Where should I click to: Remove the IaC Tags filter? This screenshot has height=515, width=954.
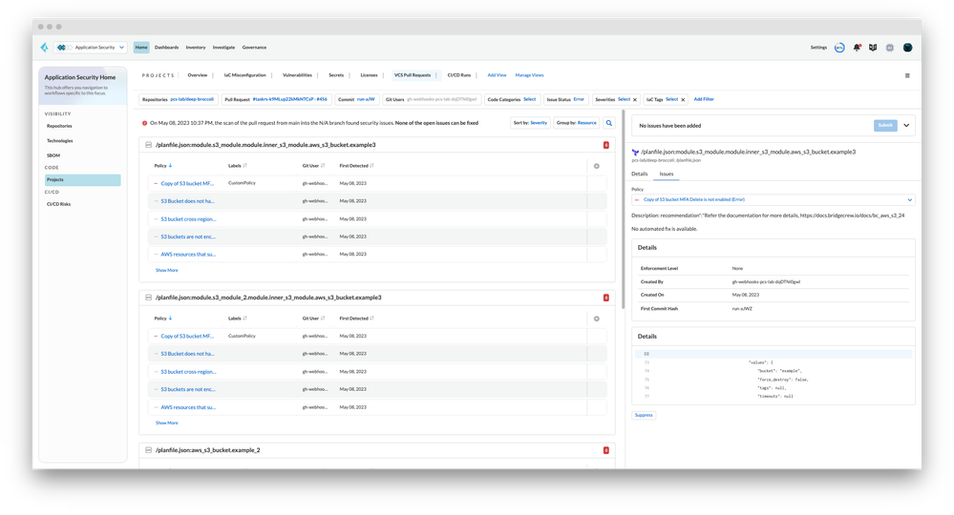[684, 99]
